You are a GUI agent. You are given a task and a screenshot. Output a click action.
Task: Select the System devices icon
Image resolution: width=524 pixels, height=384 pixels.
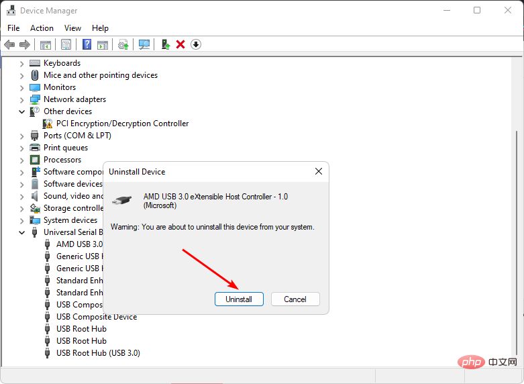(35, 220)
